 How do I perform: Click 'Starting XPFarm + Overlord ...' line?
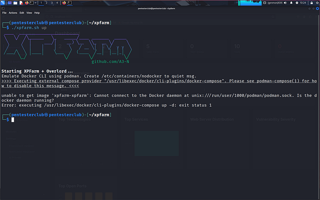[37, 71]
